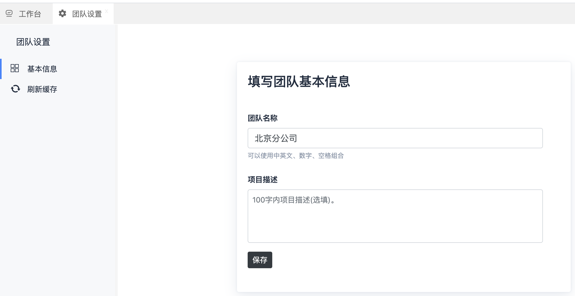Click the 项目描述 field label

tap(262, 180)
